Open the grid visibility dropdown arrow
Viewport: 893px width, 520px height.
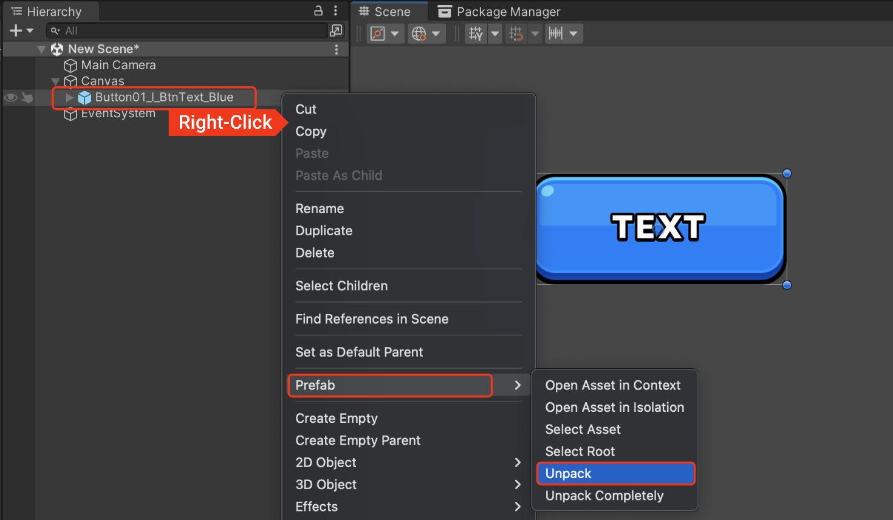click(x=494, y=33)
